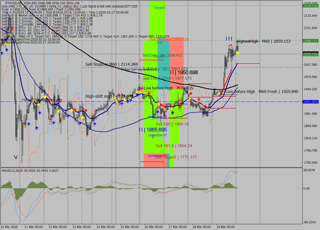Select the orange down arrow near correction 48
Image resolution: width=320 pixels, height=230 pixels.
click(162, 107)
